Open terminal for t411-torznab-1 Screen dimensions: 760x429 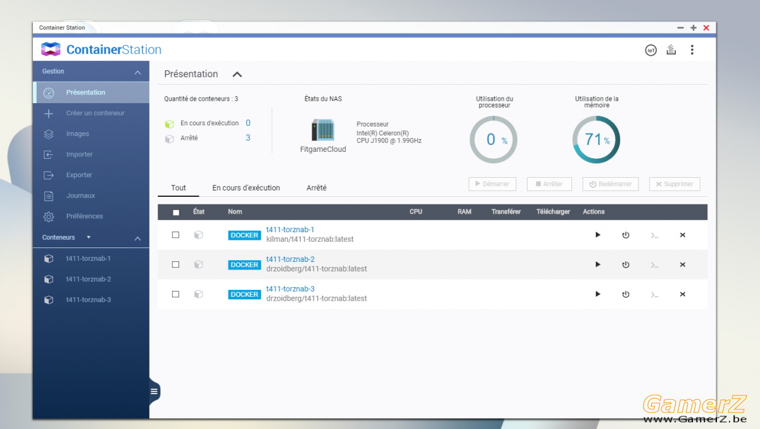654,235
